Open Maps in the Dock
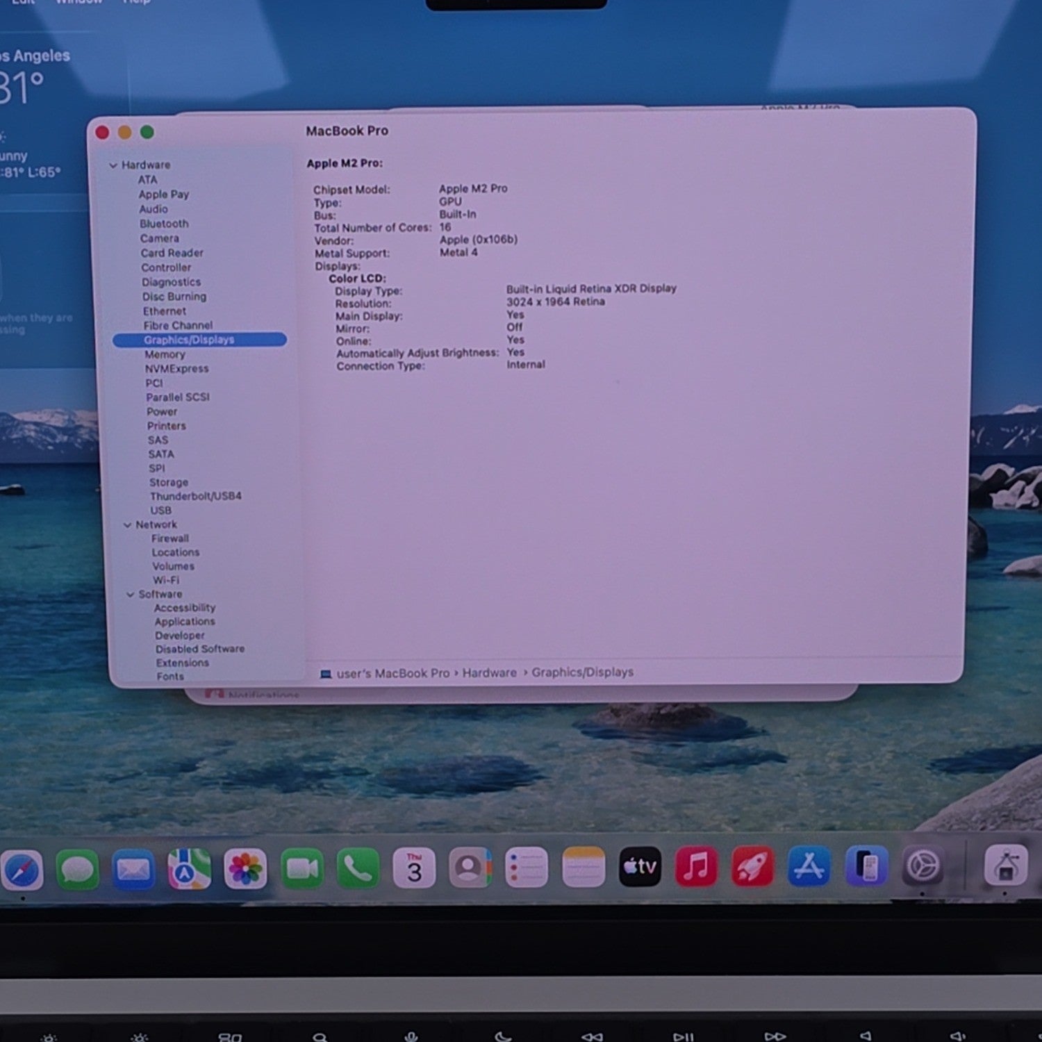Screen dimensions: 1042x1042 click(x=189, y=869)
